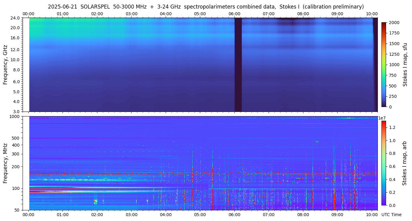The image size is (412, 221).
Task: Click the upper Stokes I sfu colorbar
Action: click(384, 64)
